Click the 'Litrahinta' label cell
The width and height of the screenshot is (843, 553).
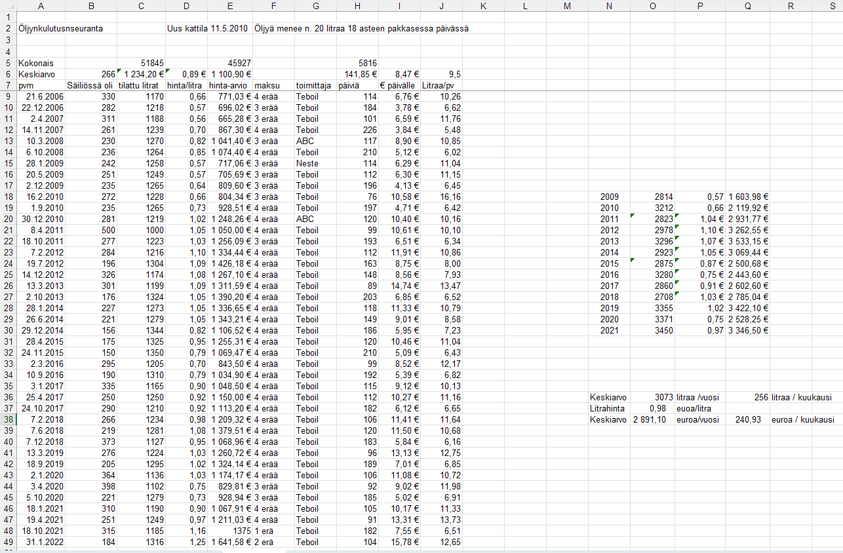[x=609, y=408]
